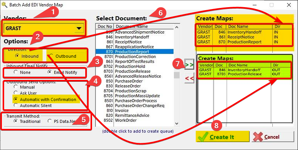The width and height of the screenshot is (298, 150).
Task: Choose the Automatic Silent send option
Action: (16, 106)
